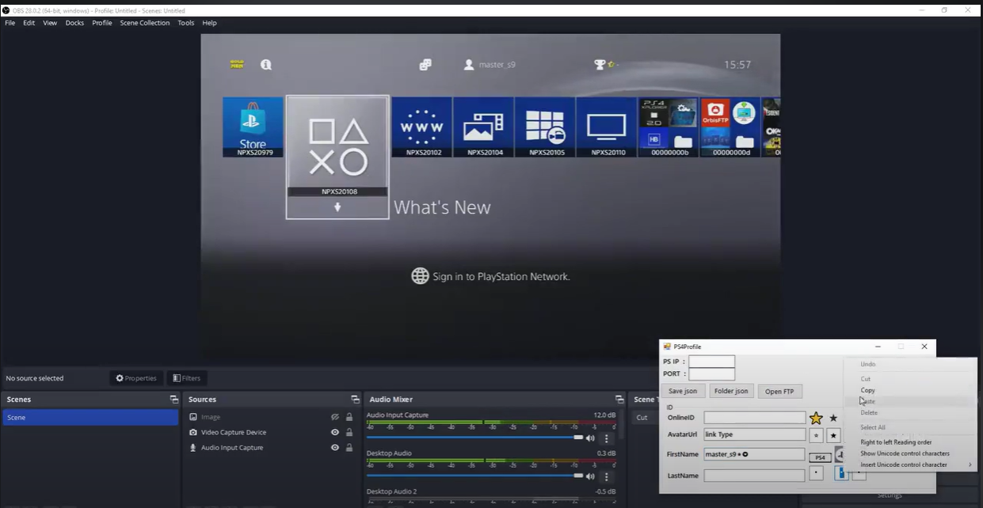983x508 pixels.
Task: Hide the Audio Input Capture source
Action: 335,448
